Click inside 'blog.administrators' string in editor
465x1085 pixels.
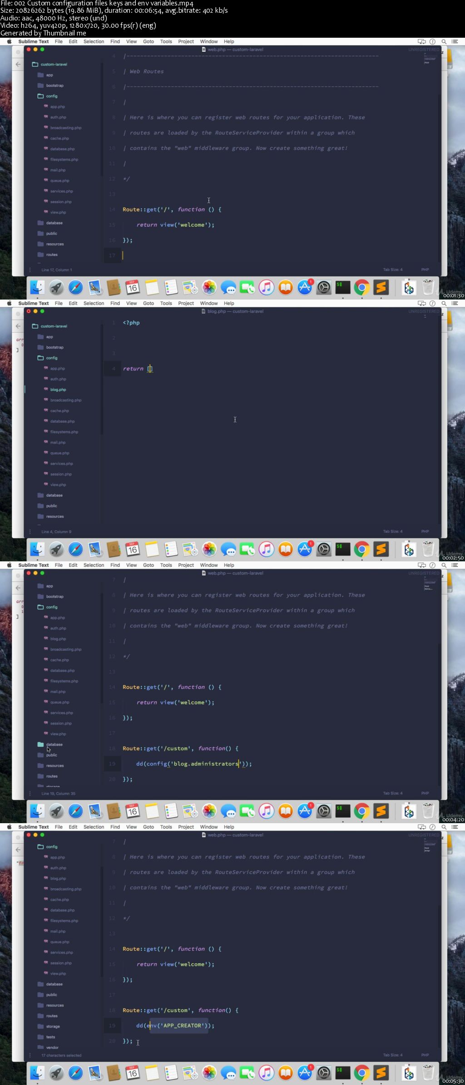click(206, 764)
